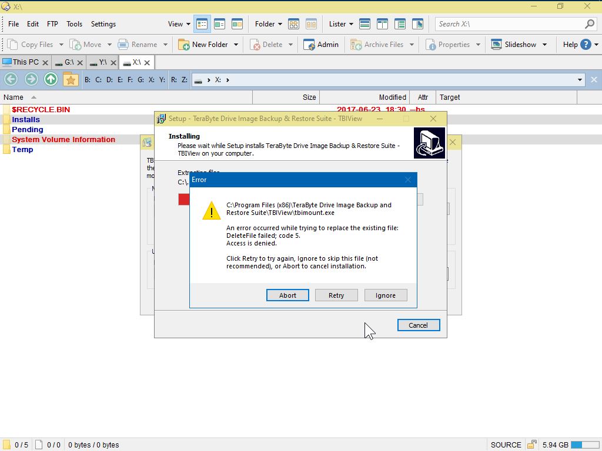
Task: Toggle the viewer pane lister icon
Action: click(x=418, y=24)
